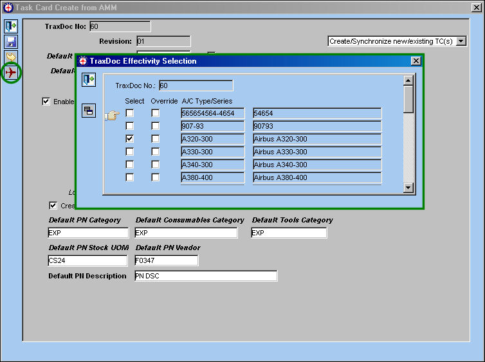Viewport: 485px width, 362px height.
Task: Click the cascade windows icon in Effectivity dialog
Action: point(89,111)
